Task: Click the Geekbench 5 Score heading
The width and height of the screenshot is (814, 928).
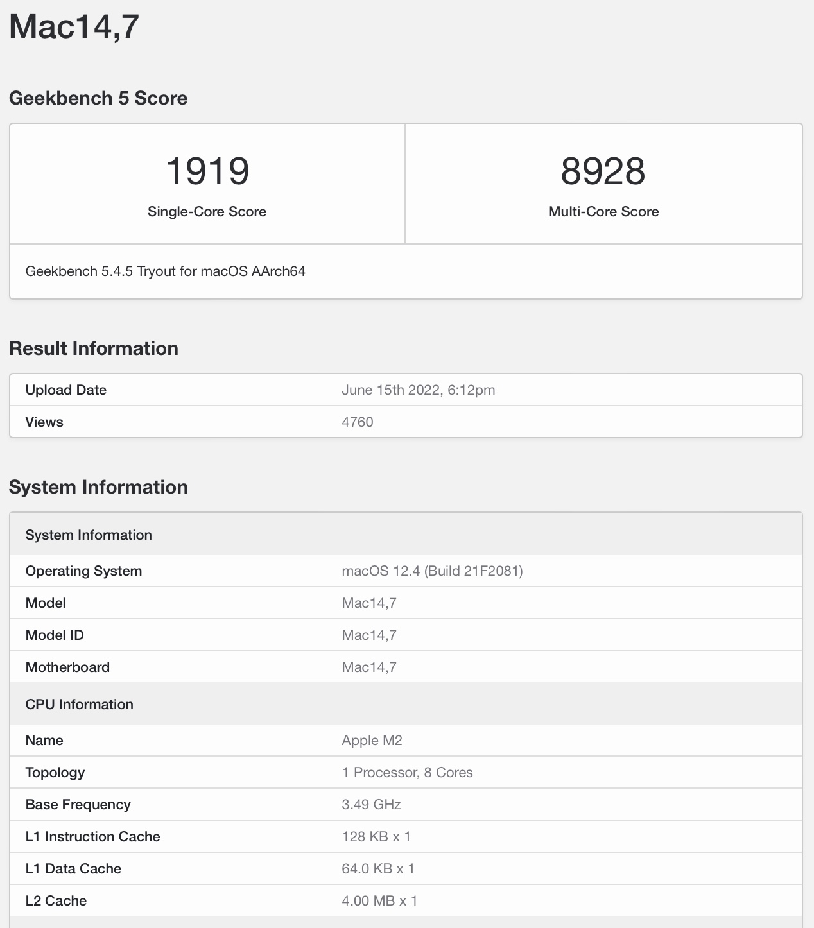Action: coord(98,98)
